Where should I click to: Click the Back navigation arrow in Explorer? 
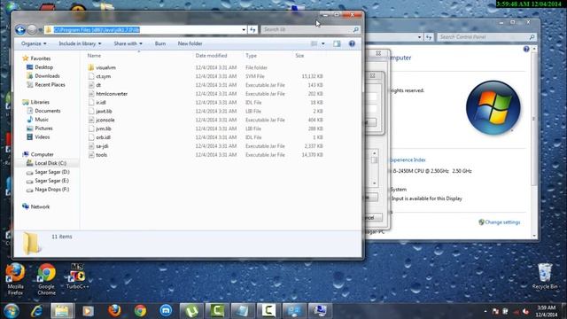20,29
